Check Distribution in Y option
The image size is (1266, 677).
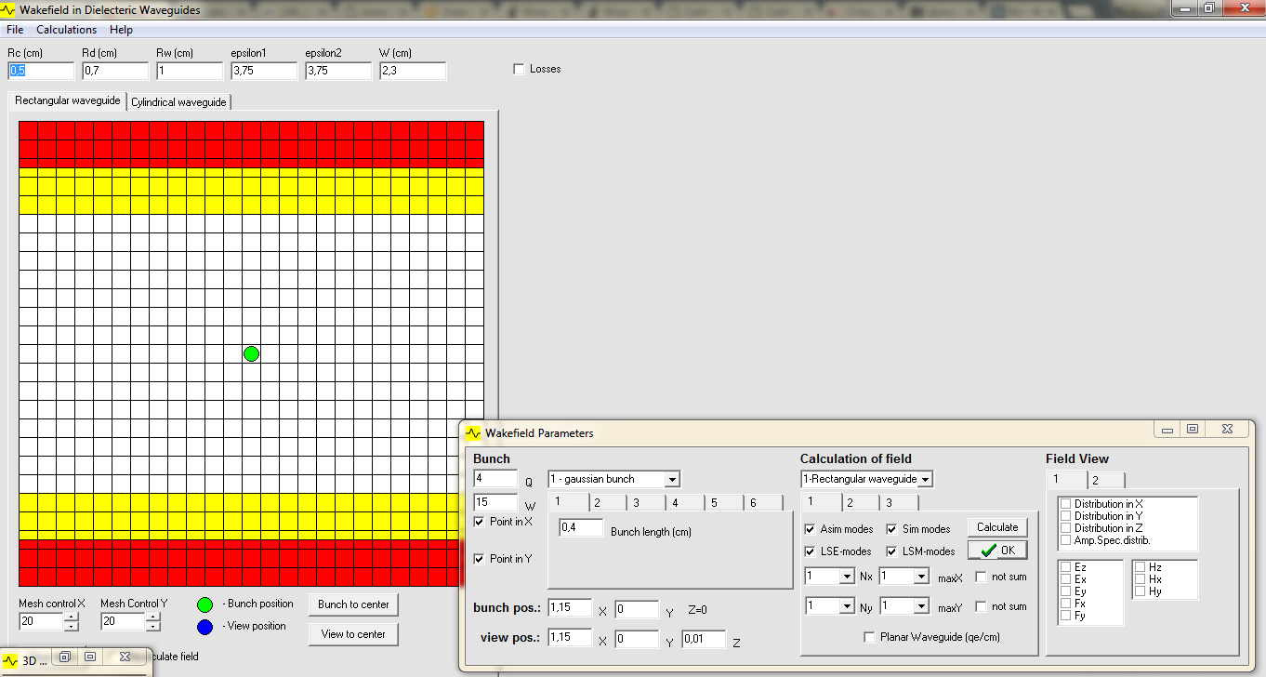coord(1066,516)
